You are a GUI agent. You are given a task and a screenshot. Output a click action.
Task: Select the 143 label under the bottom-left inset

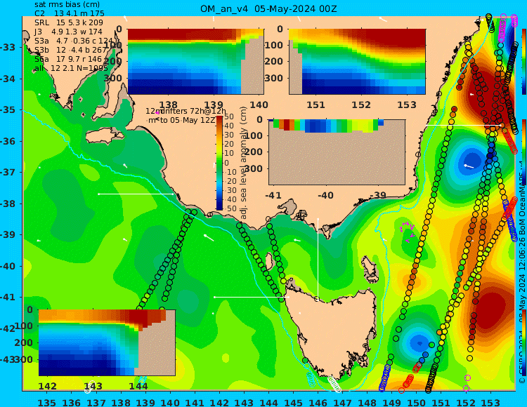[93, 386]
